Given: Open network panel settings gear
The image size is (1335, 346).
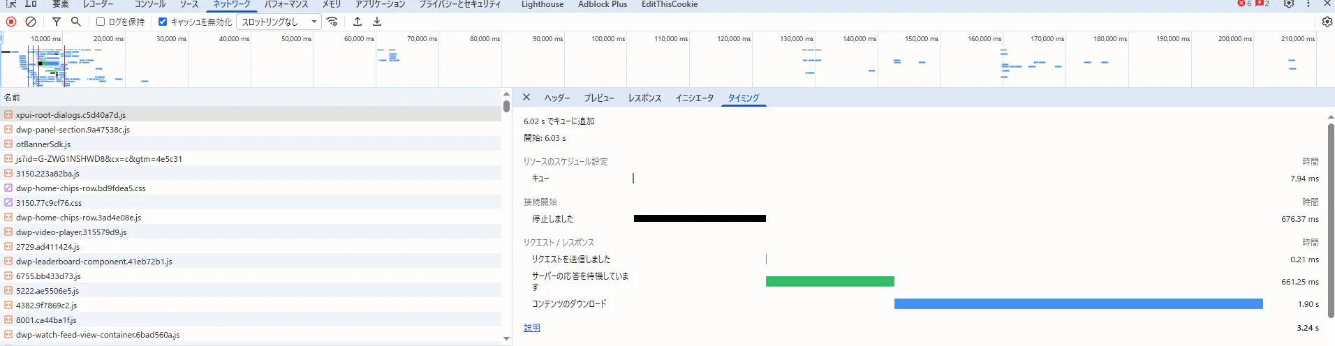Looking at the screenshot, I should (x=1327, y=22).
